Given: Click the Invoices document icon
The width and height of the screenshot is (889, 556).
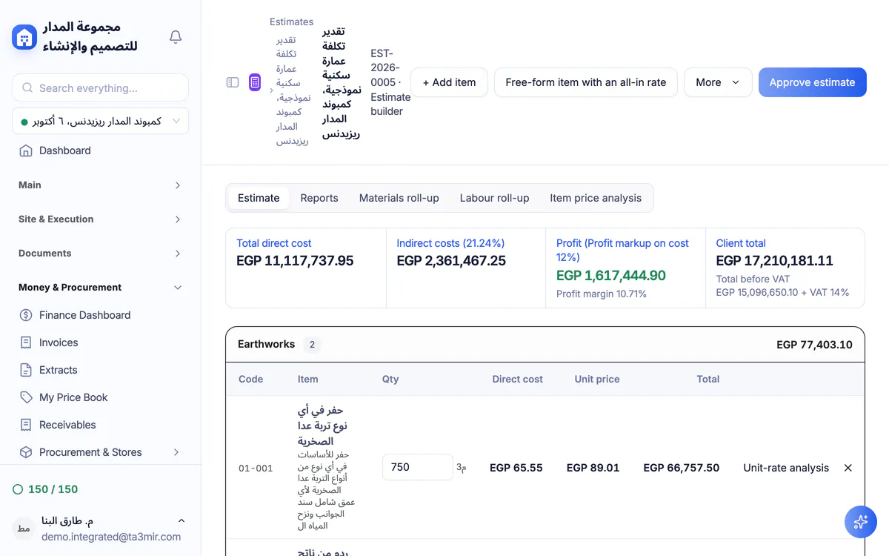Looking at the screenshot, I should pyautogui.click(x=26, y=342).
